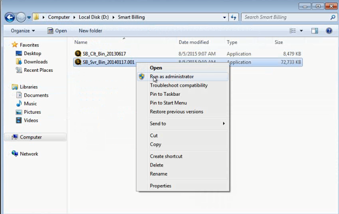The height and width of the screenshot is (214, 339).
Task: Open the Pictures library
Action: click(x=33, y=112)
